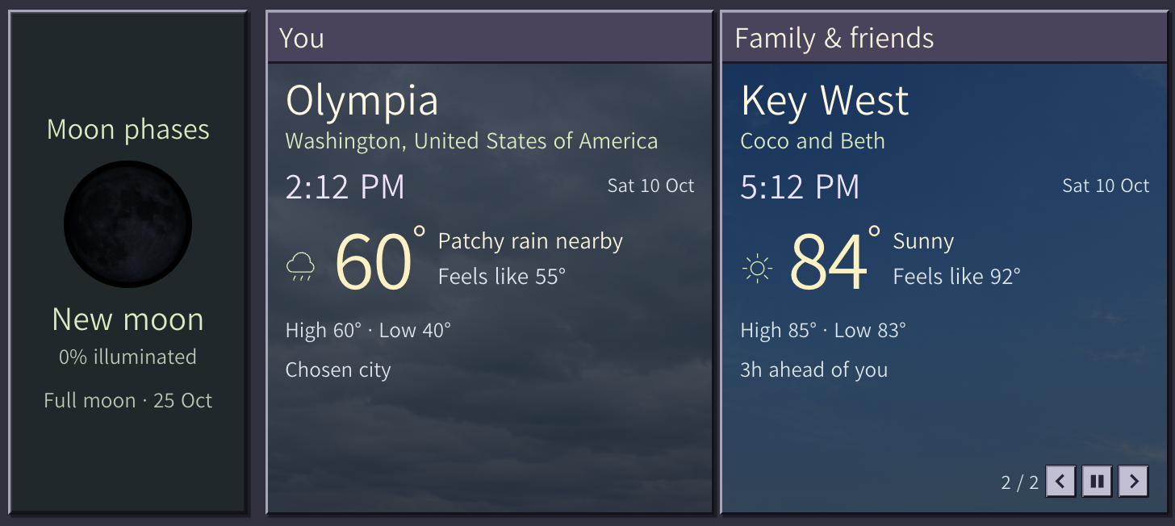Click the rain cloud weather icon
Viewport: 1175px width, 526px height.
tap(301, 267)
